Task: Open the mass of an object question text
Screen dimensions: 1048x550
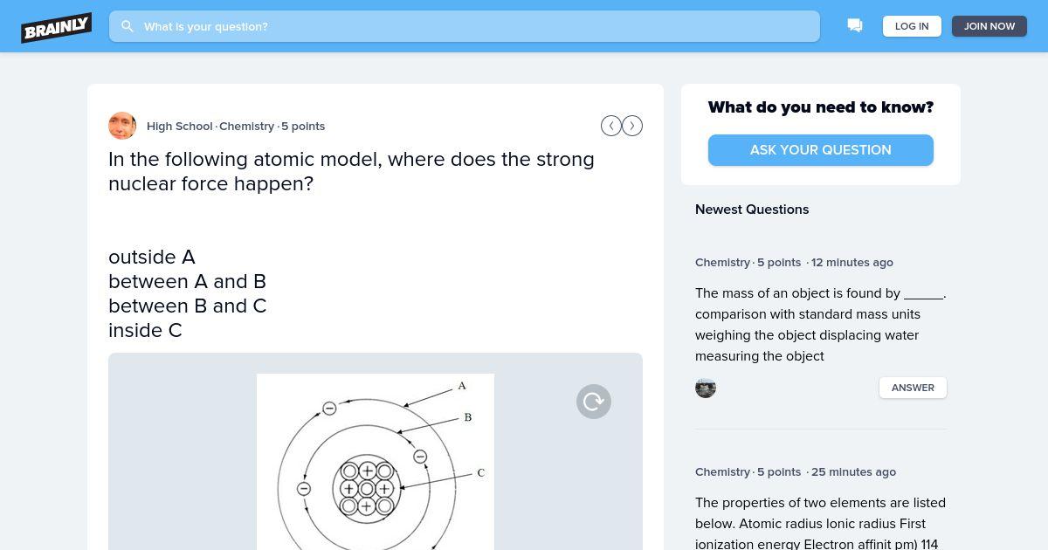Action: point(821,325)
